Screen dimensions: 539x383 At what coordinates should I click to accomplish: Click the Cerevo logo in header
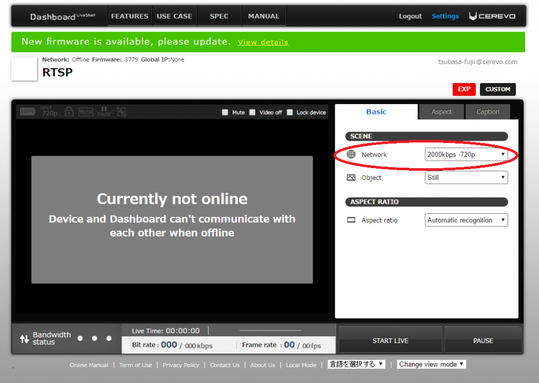tap(492, 16)
